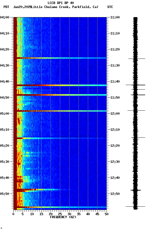Click the seismogram burst near 12:47 UTC
The image size is (147, 231).
[136, 190]
